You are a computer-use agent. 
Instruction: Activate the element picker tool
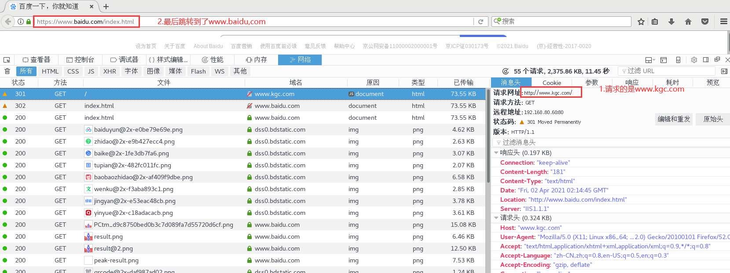7,60
